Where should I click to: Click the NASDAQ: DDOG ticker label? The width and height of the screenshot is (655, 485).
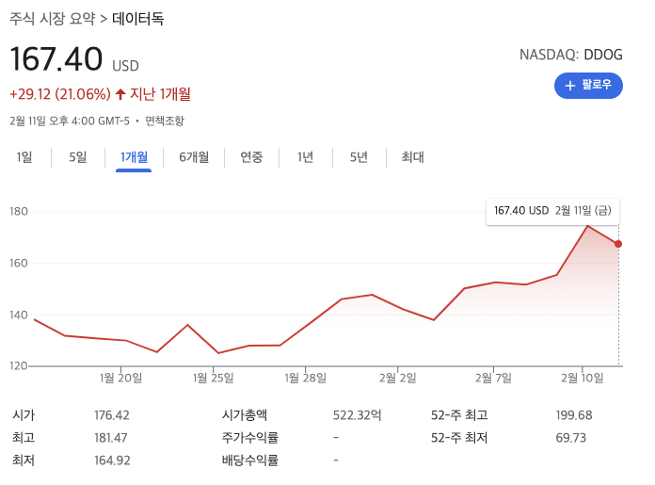pyautogui.click(x=570, y=55)
